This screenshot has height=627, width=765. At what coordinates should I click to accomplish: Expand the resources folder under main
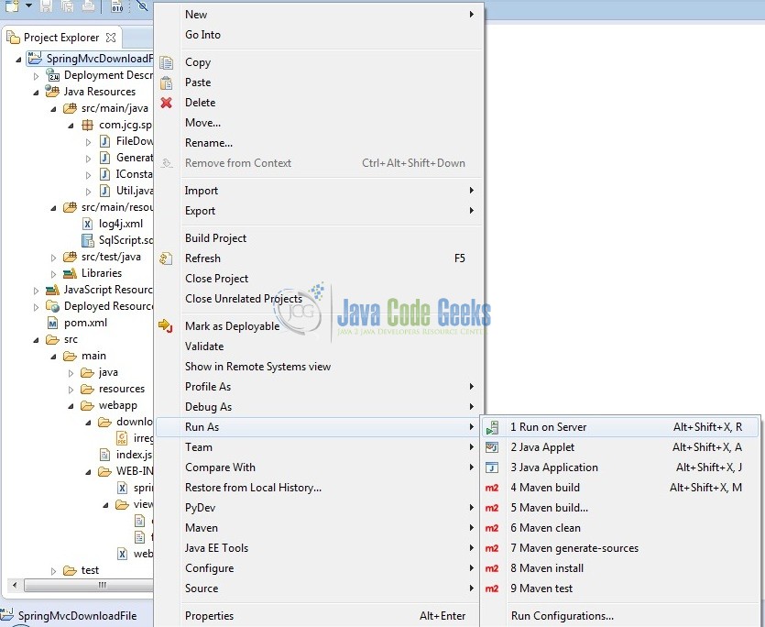pyautogui.click(x=71, y=390)
